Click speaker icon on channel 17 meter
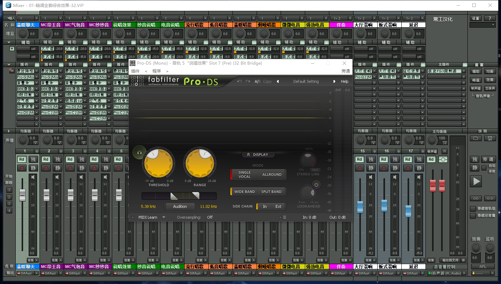The width and height of the screenshot is (501, 284). coord(419,177)
